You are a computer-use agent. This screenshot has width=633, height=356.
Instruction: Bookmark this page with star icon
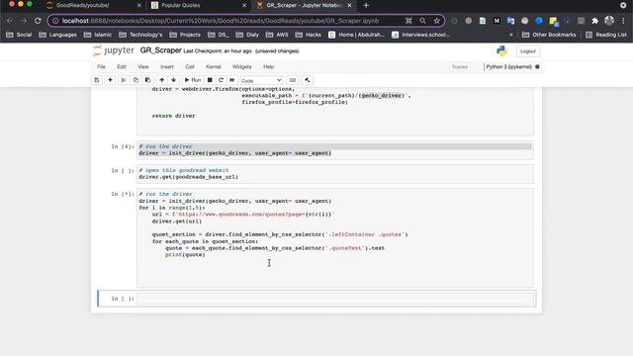point(436,21)
